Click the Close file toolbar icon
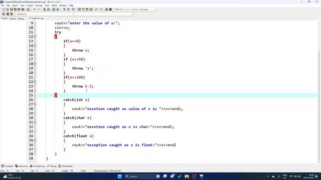Image resolution: width=321 pixels, height=180 pixels. [x=19, y=9]
